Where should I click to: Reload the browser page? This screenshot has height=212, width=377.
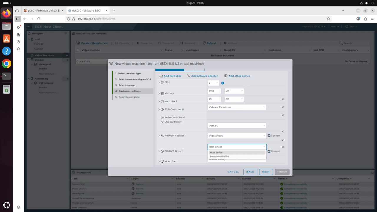click(39, 19)
